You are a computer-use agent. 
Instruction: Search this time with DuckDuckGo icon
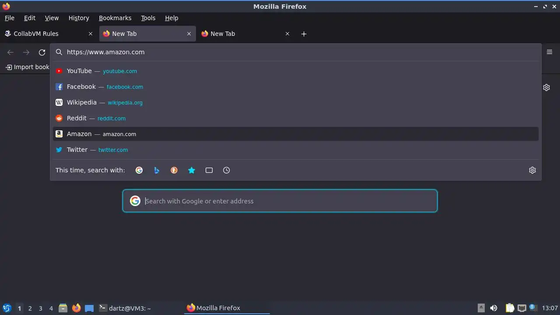[x=174, y=170]
